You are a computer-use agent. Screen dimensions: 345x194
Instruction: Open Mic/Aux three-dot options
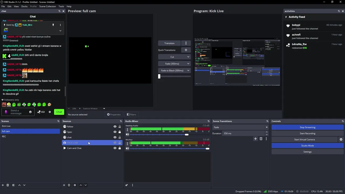pyautogui.click(x=127, y=144)
